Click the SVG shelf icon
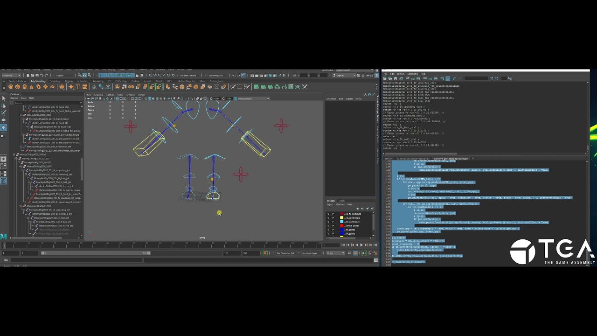The height and width of the screenshot is (336, 597). pos(85,87)
